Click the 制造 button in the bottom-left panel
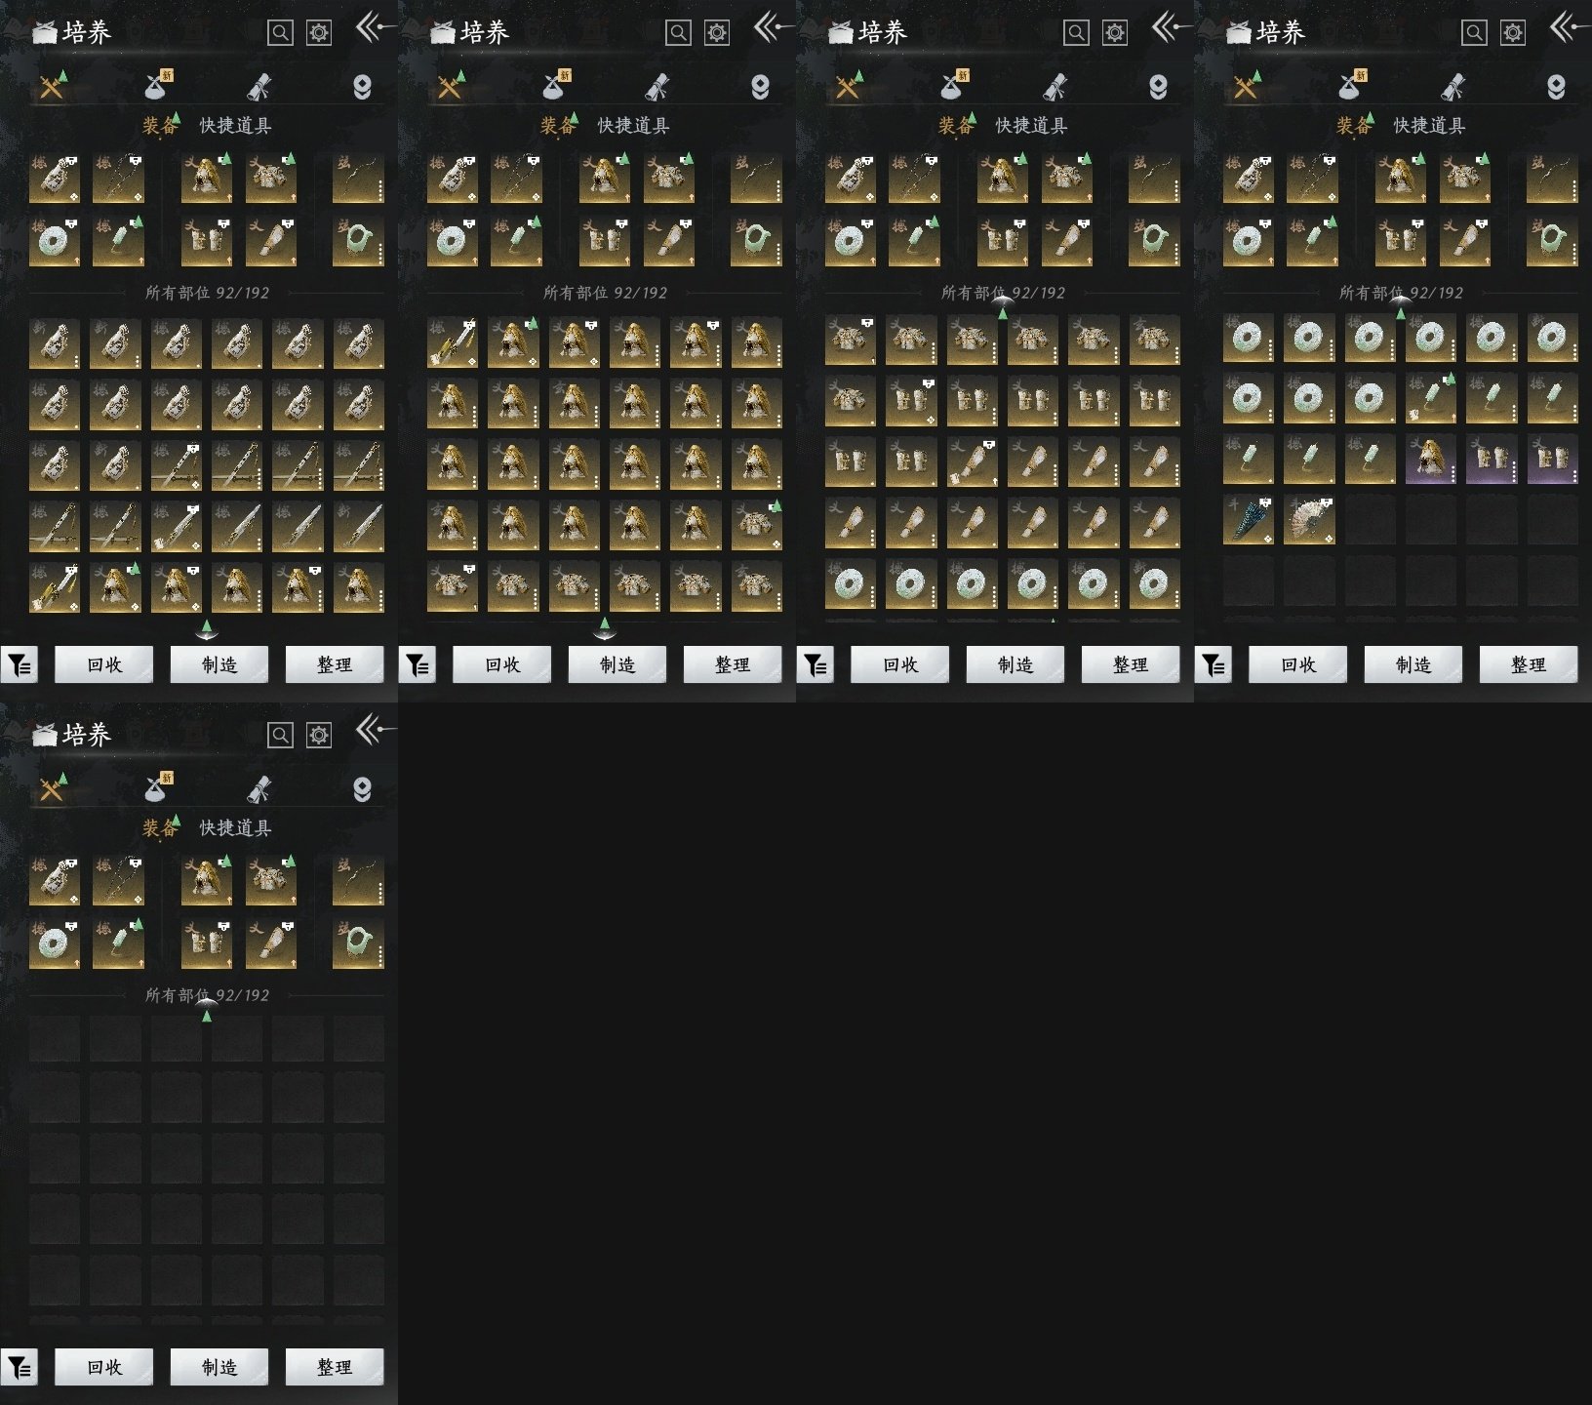Viewport: 1592px width, 1405px height. click(219, 1367)
